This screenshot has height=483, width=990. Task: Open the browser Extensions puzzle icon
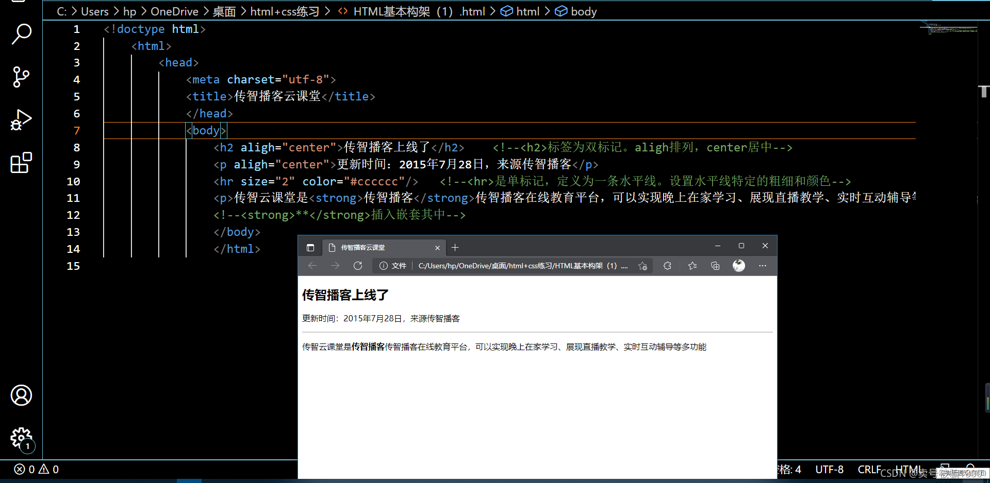667,266
